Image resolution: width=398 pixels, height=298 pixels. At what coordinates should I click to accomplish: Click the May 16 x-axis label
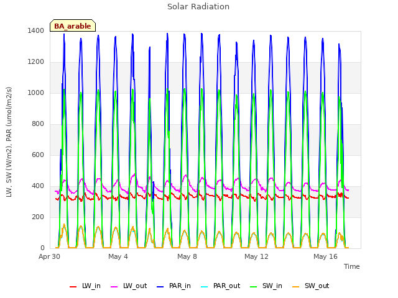pos(325,256)
